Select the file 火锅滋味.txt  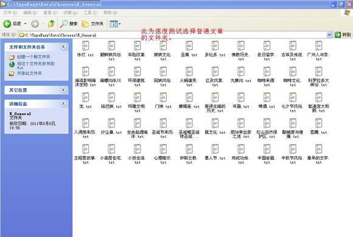(x=189, y=77)
